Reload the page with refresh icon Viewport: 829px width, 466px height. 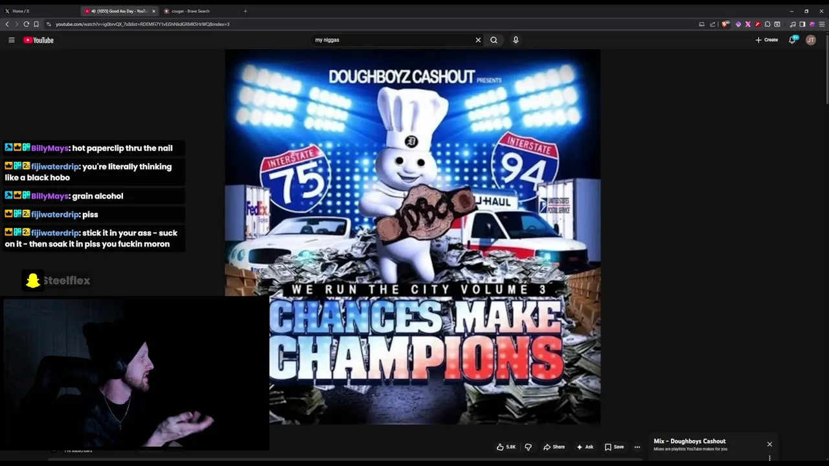pyautogui.click(x=27, y=24)
